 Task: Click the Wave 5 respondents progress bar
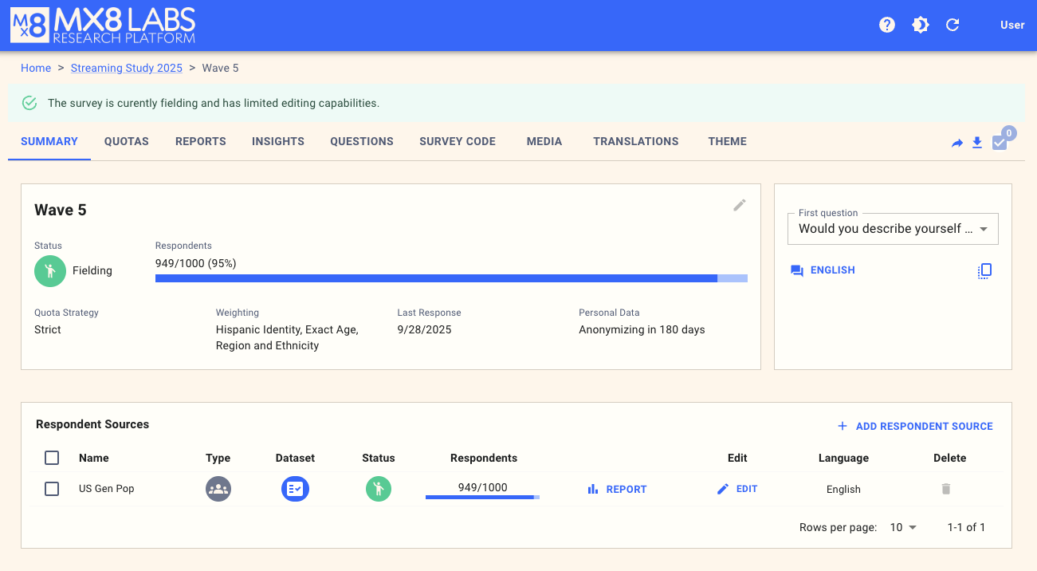(451, 278)
